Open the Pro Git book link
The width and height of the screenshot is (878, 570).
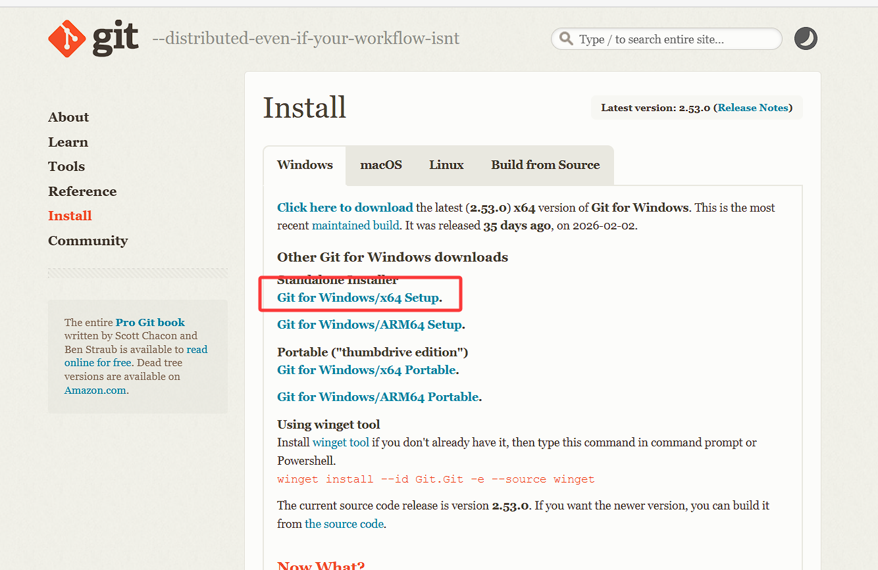pos(150,322)
